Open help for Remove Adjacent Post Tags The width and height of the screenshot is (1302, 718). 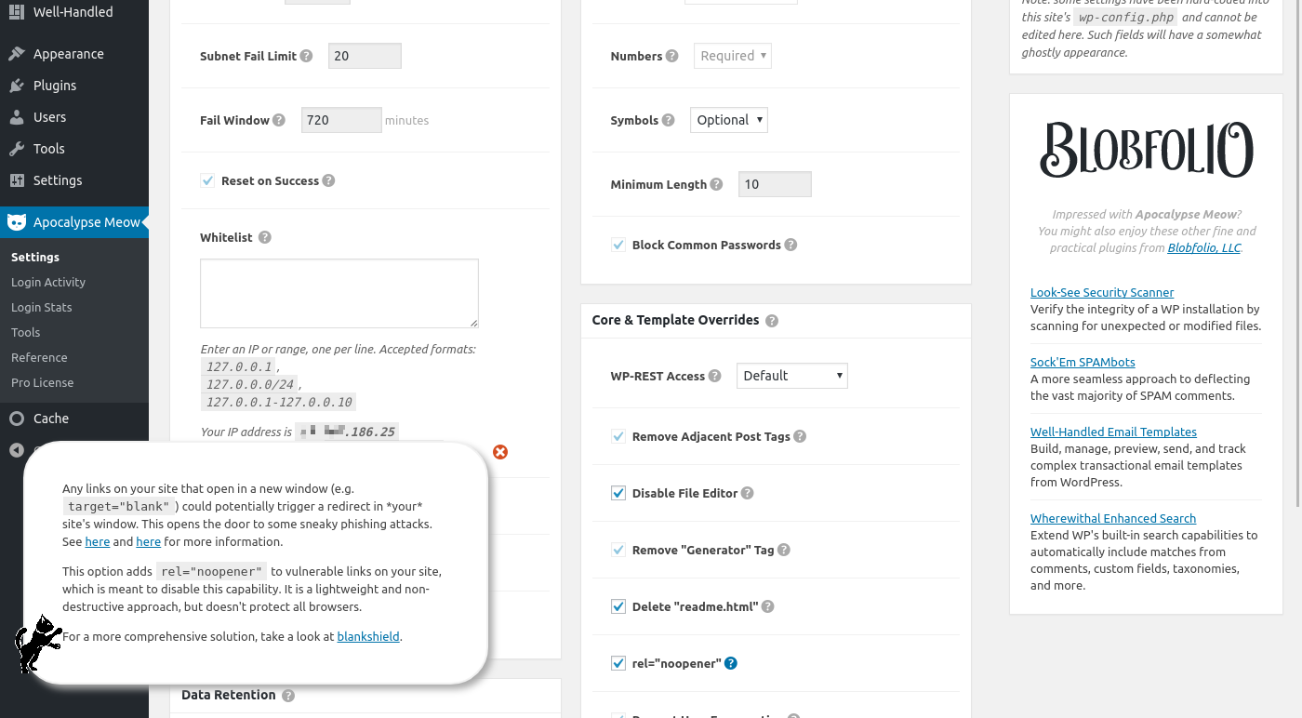tap(800, 436)
